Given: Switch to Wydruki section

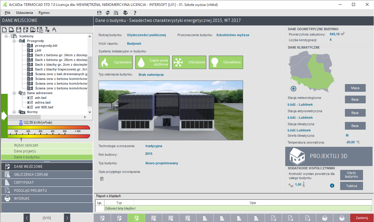Looking at the screenshot, I should click(x=47, y=199).
